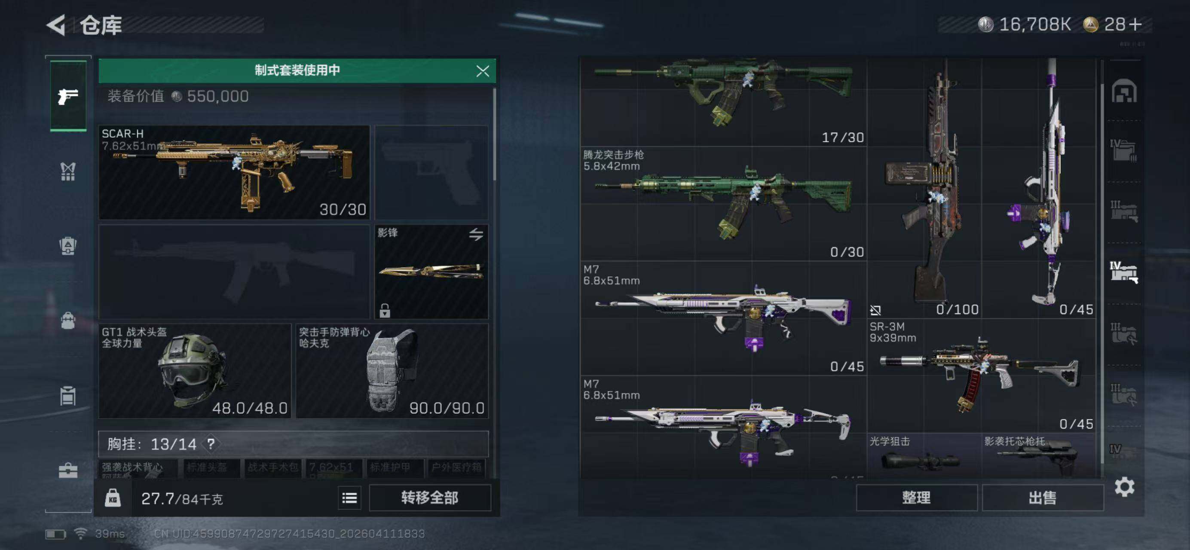Switch to the highlighted level IV storage box

tap(1123, 272)
